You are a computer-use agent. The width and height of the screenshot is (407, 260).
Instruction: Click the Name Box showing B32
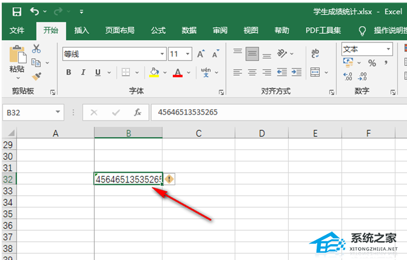click(33, 112)
